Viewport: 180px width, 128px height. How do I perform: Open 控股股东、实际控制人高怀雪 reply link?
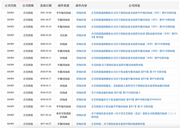coord(130,86)
